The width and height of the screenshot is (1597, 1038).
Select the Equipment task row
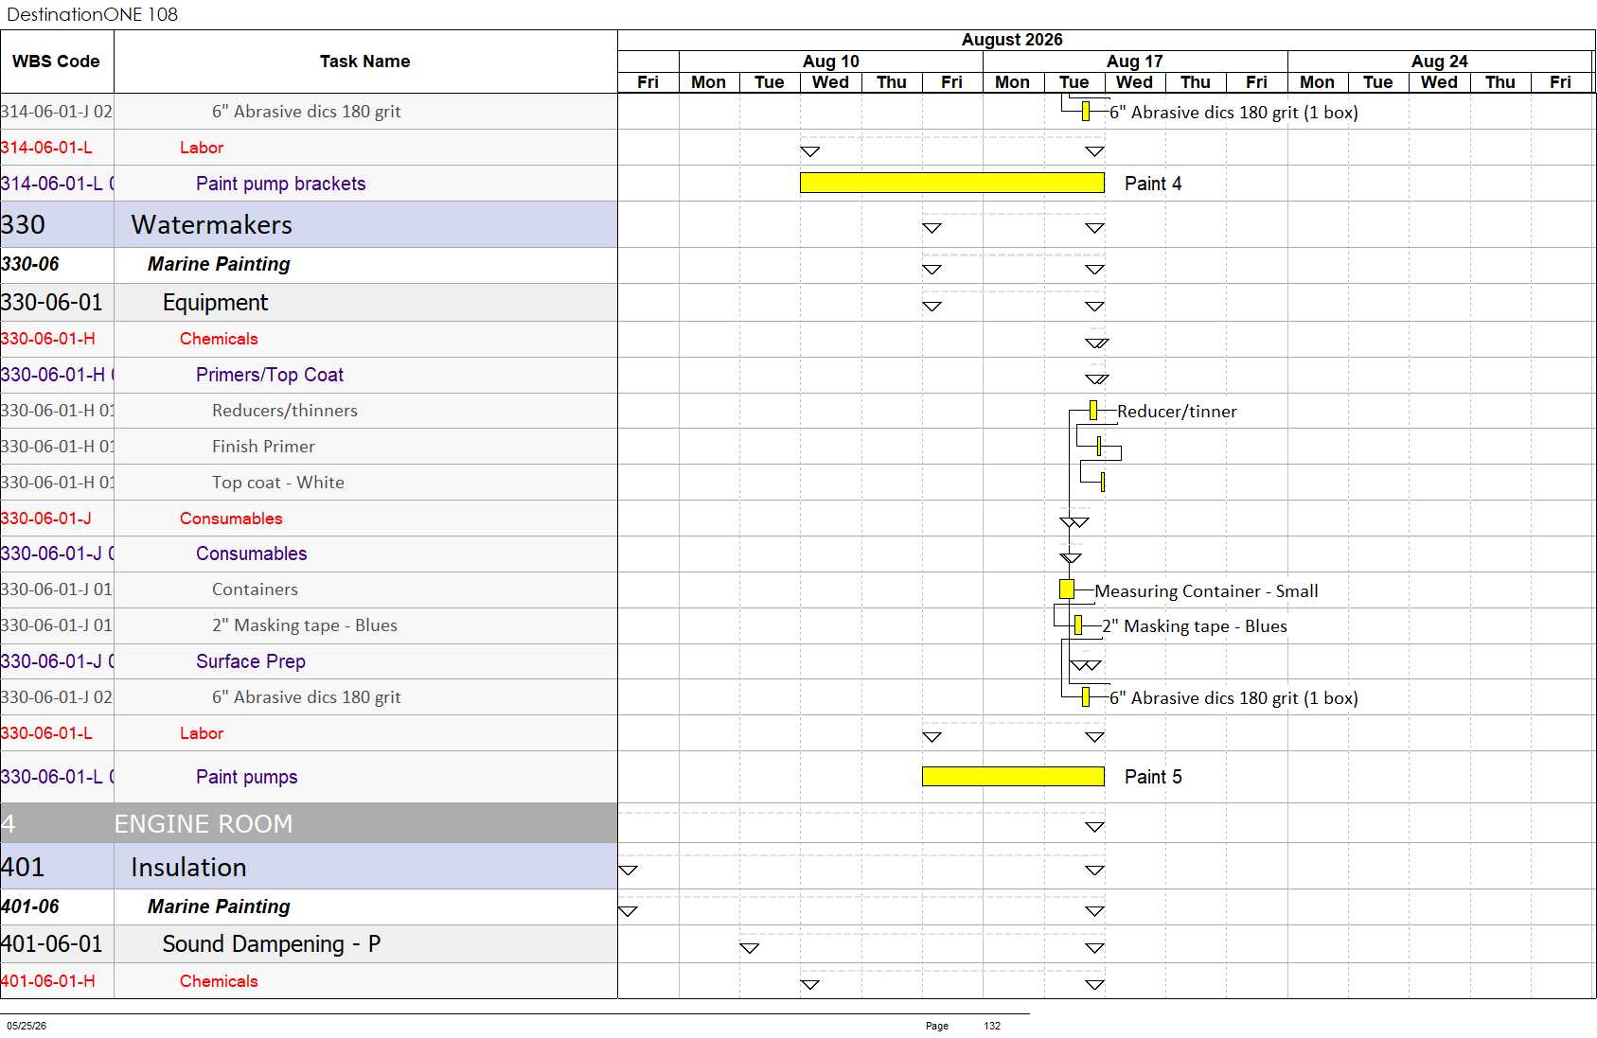[x=309, y=302]
